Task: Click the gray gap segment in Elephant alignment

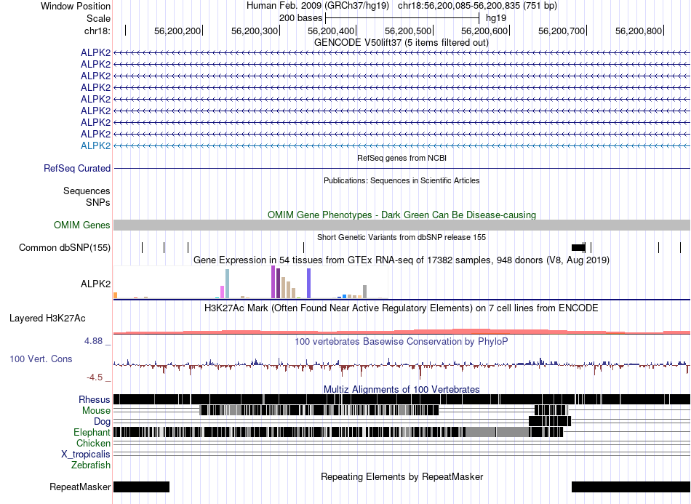Action: coord(497,432)
